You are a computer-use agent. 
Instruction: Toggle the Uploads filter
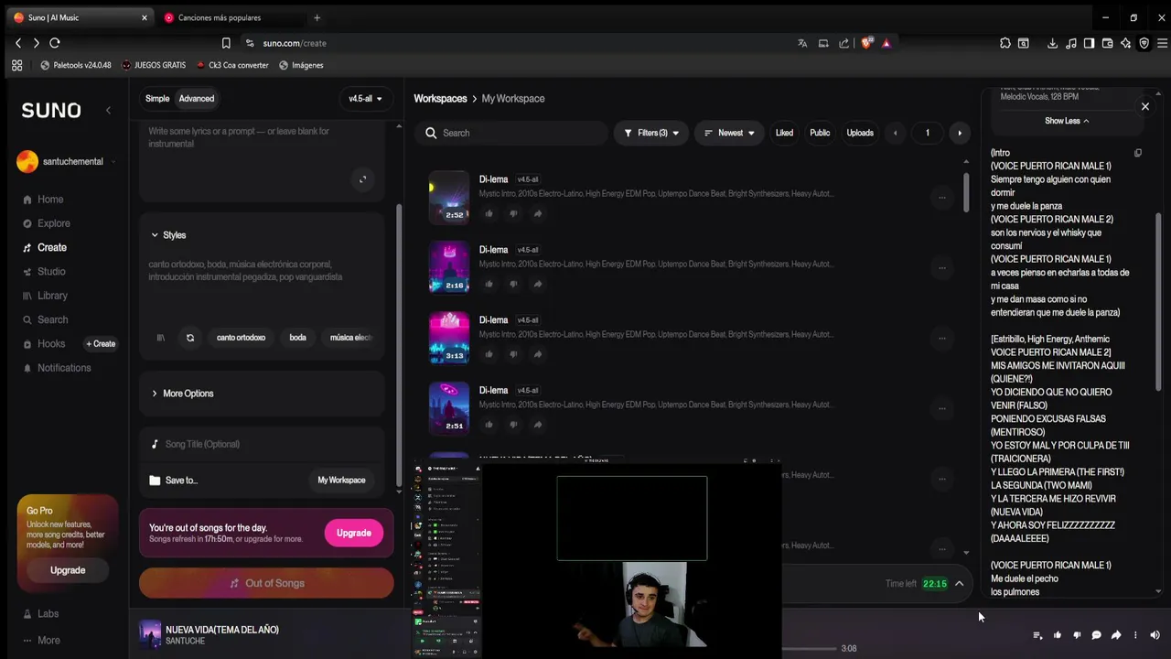tap(860, 133)
